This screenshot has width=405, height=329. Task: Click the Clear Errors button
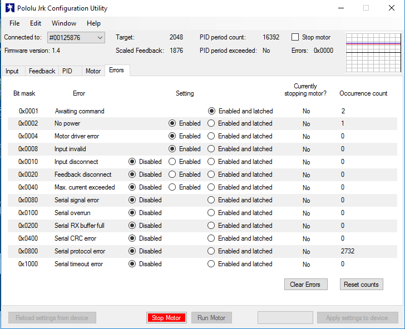tap(305, 285)
